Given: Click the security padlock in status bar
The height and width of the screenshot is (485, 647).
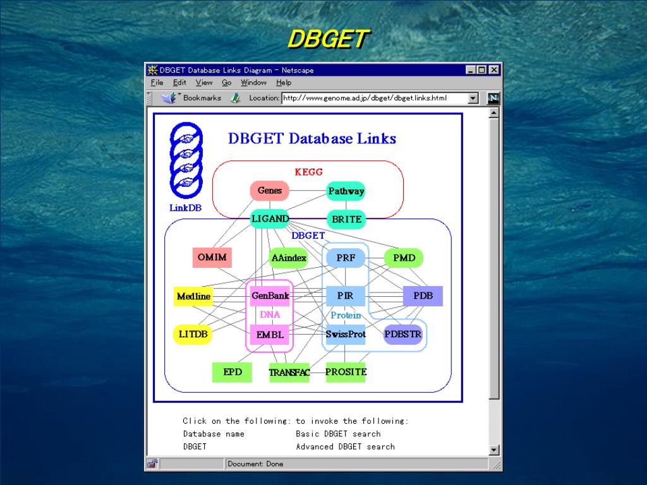Looking at the screenshot, I should pos(152,464).
